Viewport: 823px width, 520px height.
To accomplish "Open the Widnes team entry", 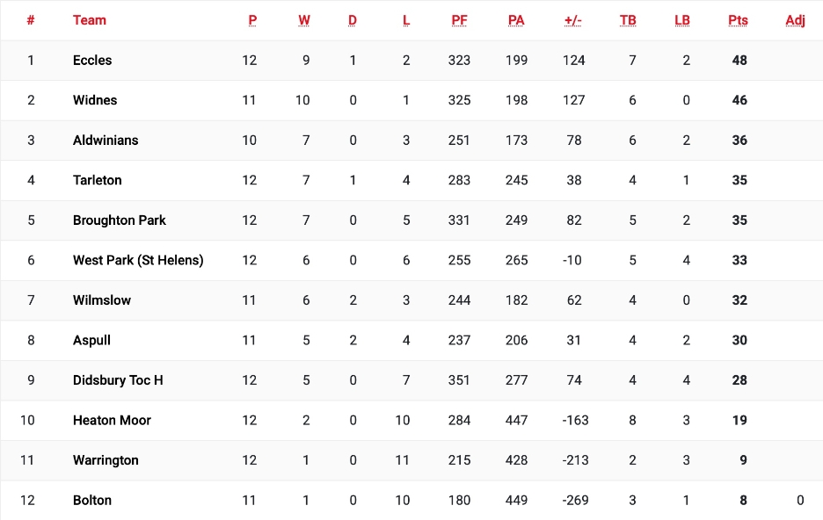I will click(x=95, y=100).
